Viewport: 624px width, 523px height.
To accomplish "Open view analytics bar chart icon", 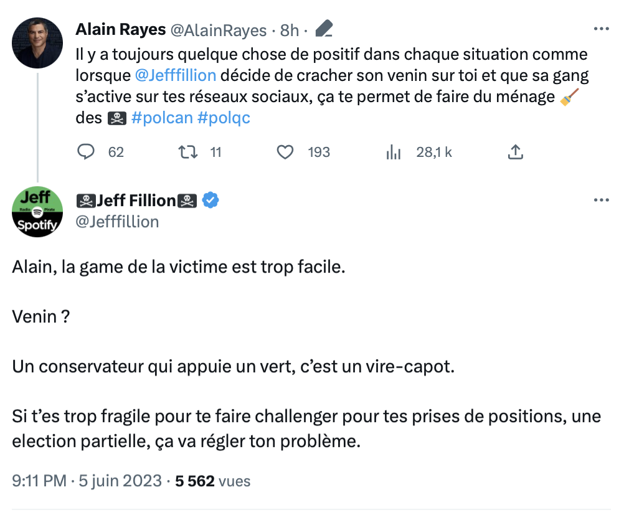I will coord(393,152).
